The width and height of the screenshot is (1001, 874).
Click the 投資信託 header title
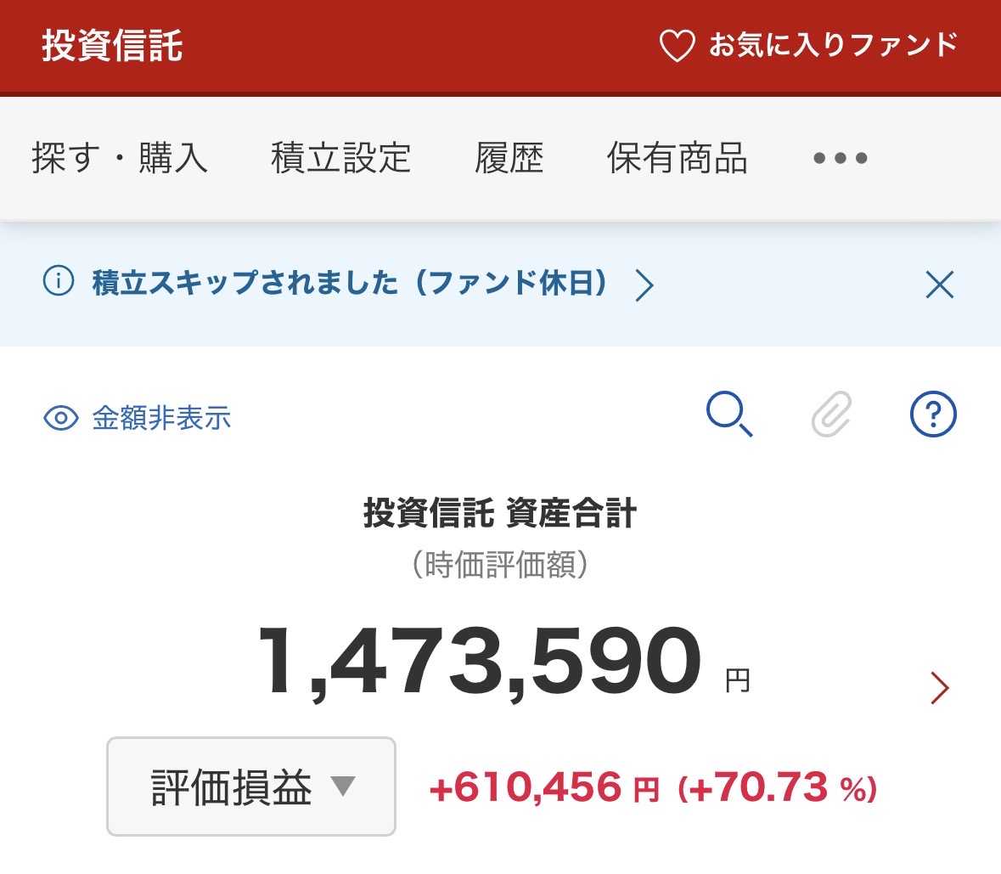[x=112, y=46]
